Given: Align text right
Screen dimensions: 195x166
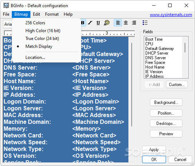Looking at the screenshot, I should [134, 23].
